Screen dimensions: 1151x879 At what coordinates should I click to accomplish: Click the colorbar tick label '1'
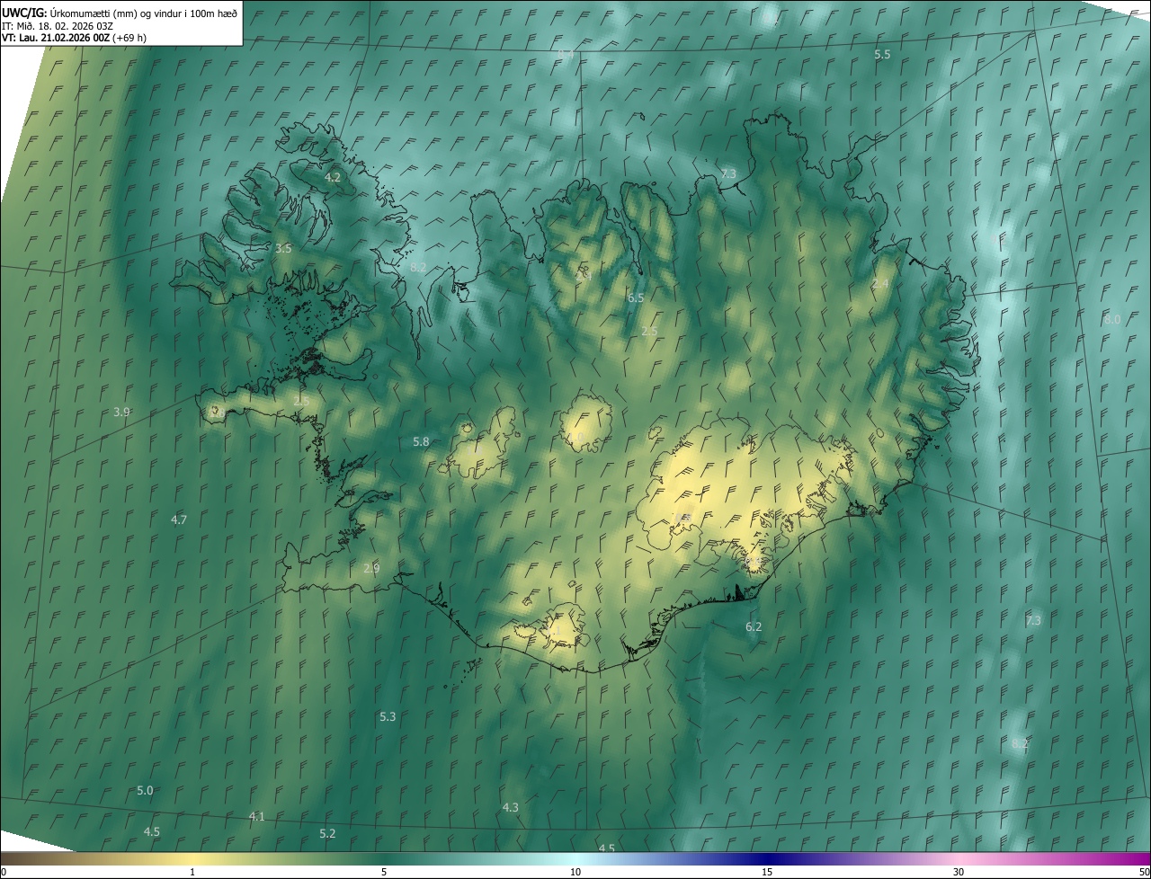pyautogui.click(x=192, y=872)
